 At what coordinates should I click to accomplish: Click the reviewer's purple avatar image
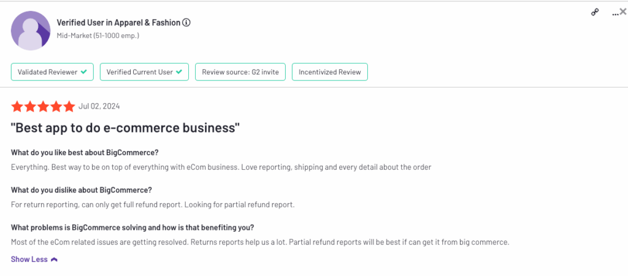31,31
